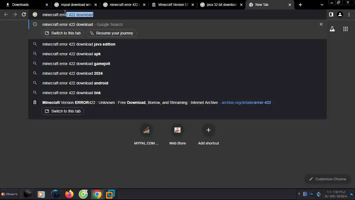
Task: Close the New Tab tab
Action: point(290,5)
